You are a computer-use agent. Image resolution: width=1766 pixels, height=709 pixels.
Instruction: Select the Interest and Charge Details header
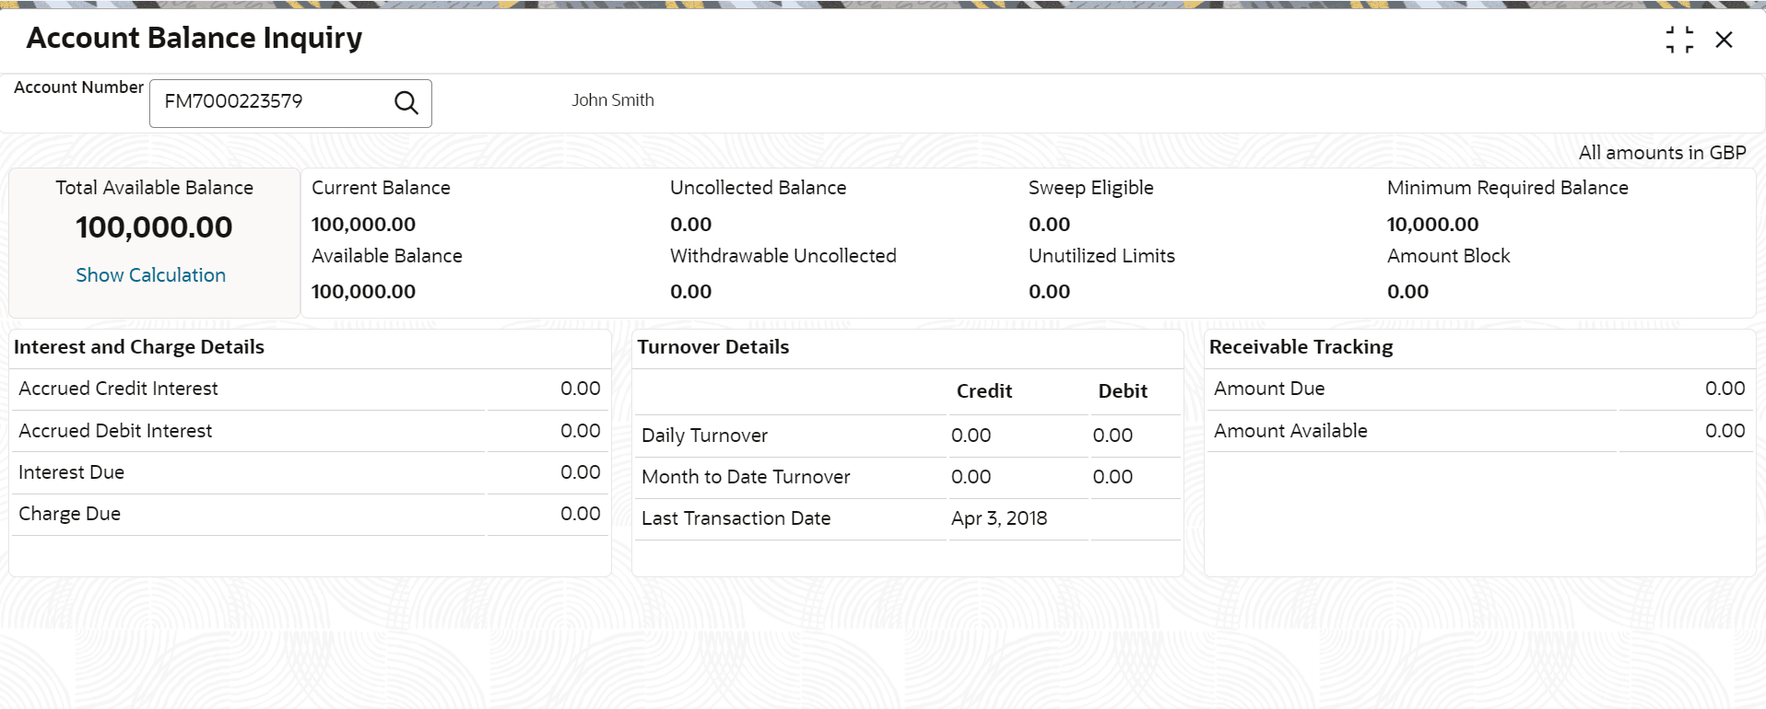139,347
